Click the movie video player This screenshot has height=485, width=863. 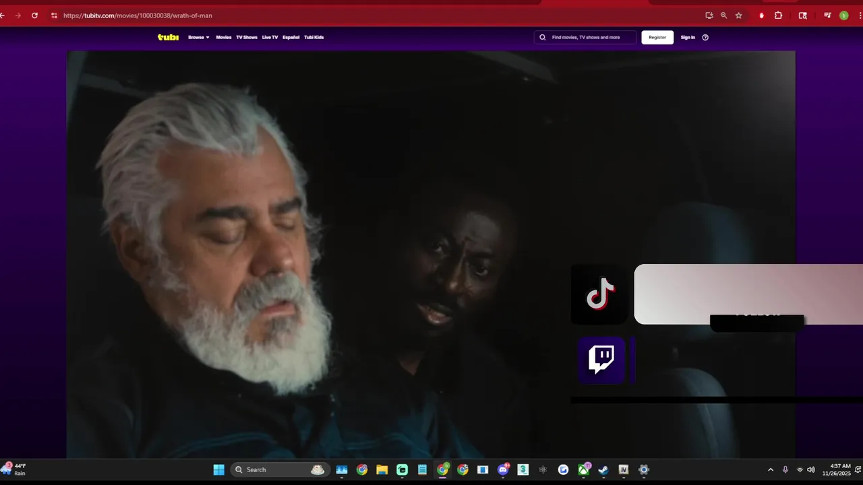coord(431,255)
